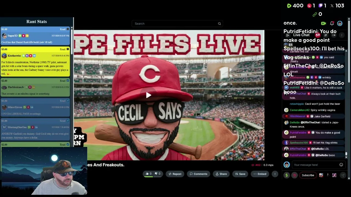This screenshot has height=197, width=351.
Task: Dislike the stream with thumbs down
Action: (157, 174)
